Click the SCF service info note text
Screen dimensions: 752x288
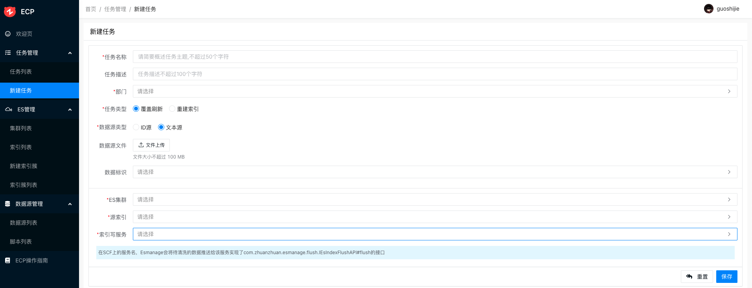[x=241, y=253]
